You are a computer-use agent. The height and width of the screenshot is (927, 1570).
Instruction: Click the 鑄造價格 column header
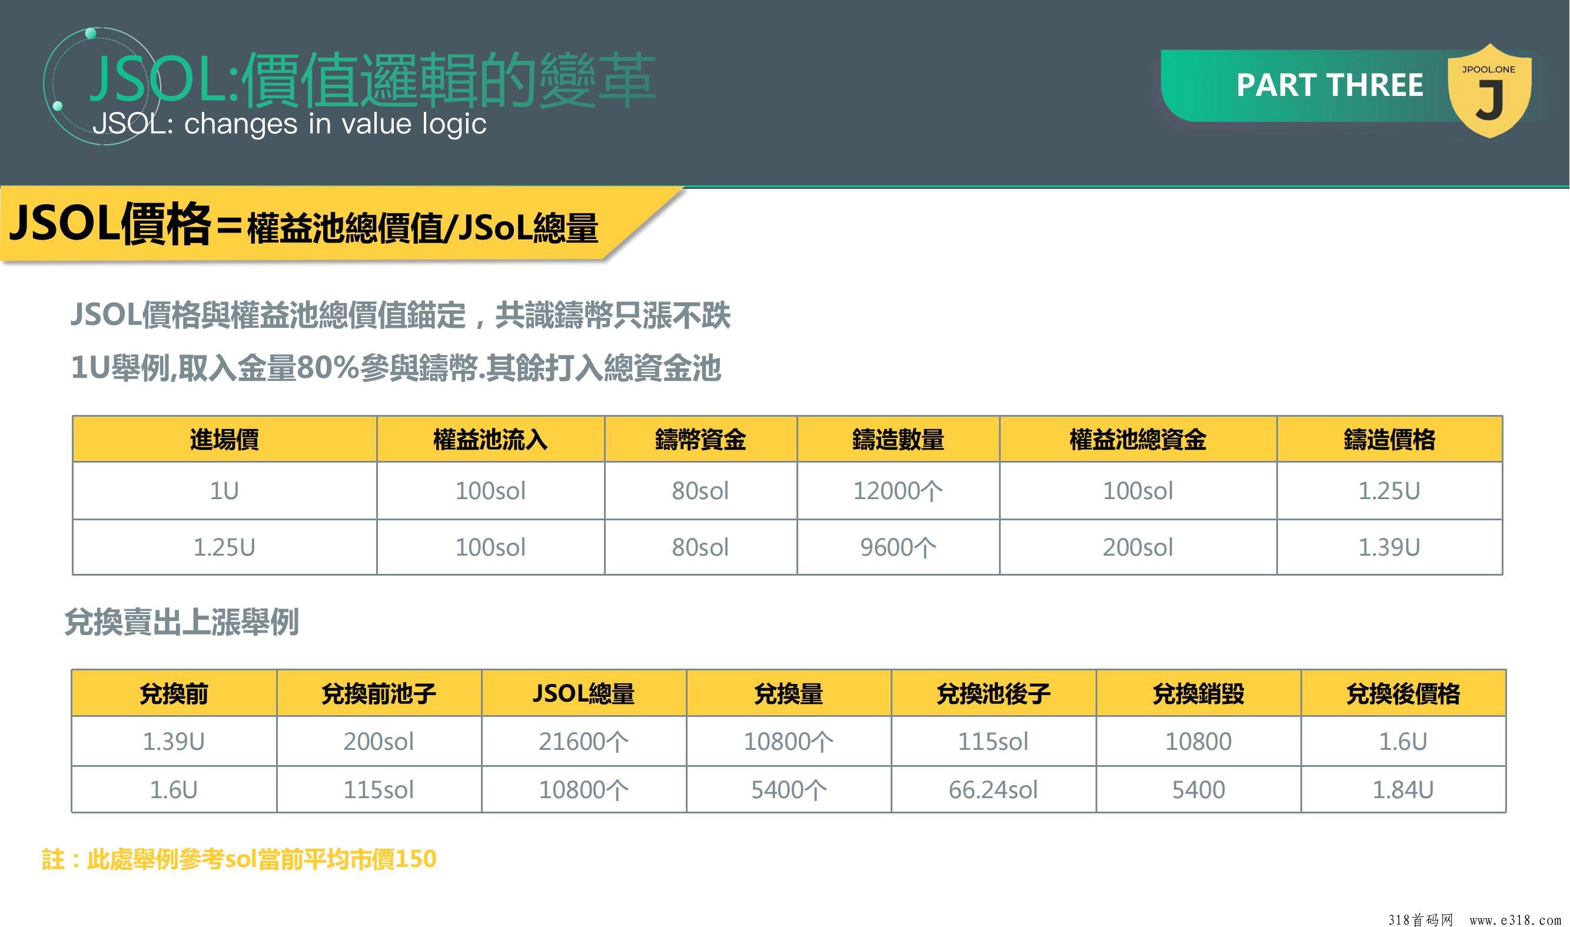[1389, 439]
